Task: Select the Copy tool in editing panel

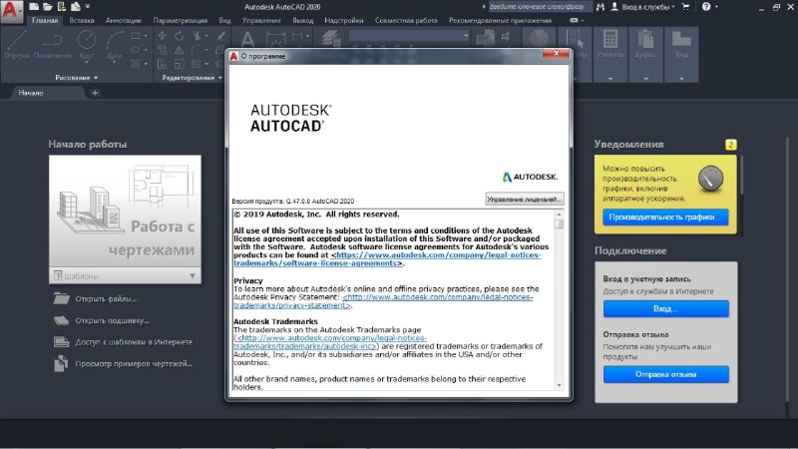Action: (x=162, y=50)
